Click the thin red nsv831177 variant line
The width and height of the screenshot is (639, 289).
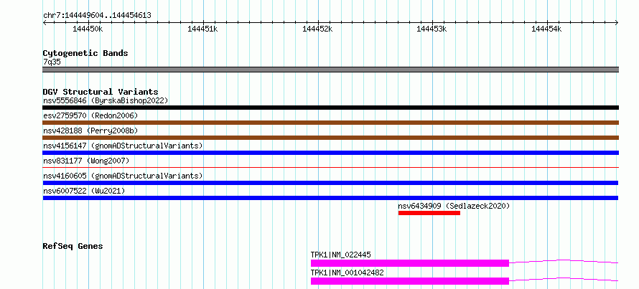(x=330, y=167)
